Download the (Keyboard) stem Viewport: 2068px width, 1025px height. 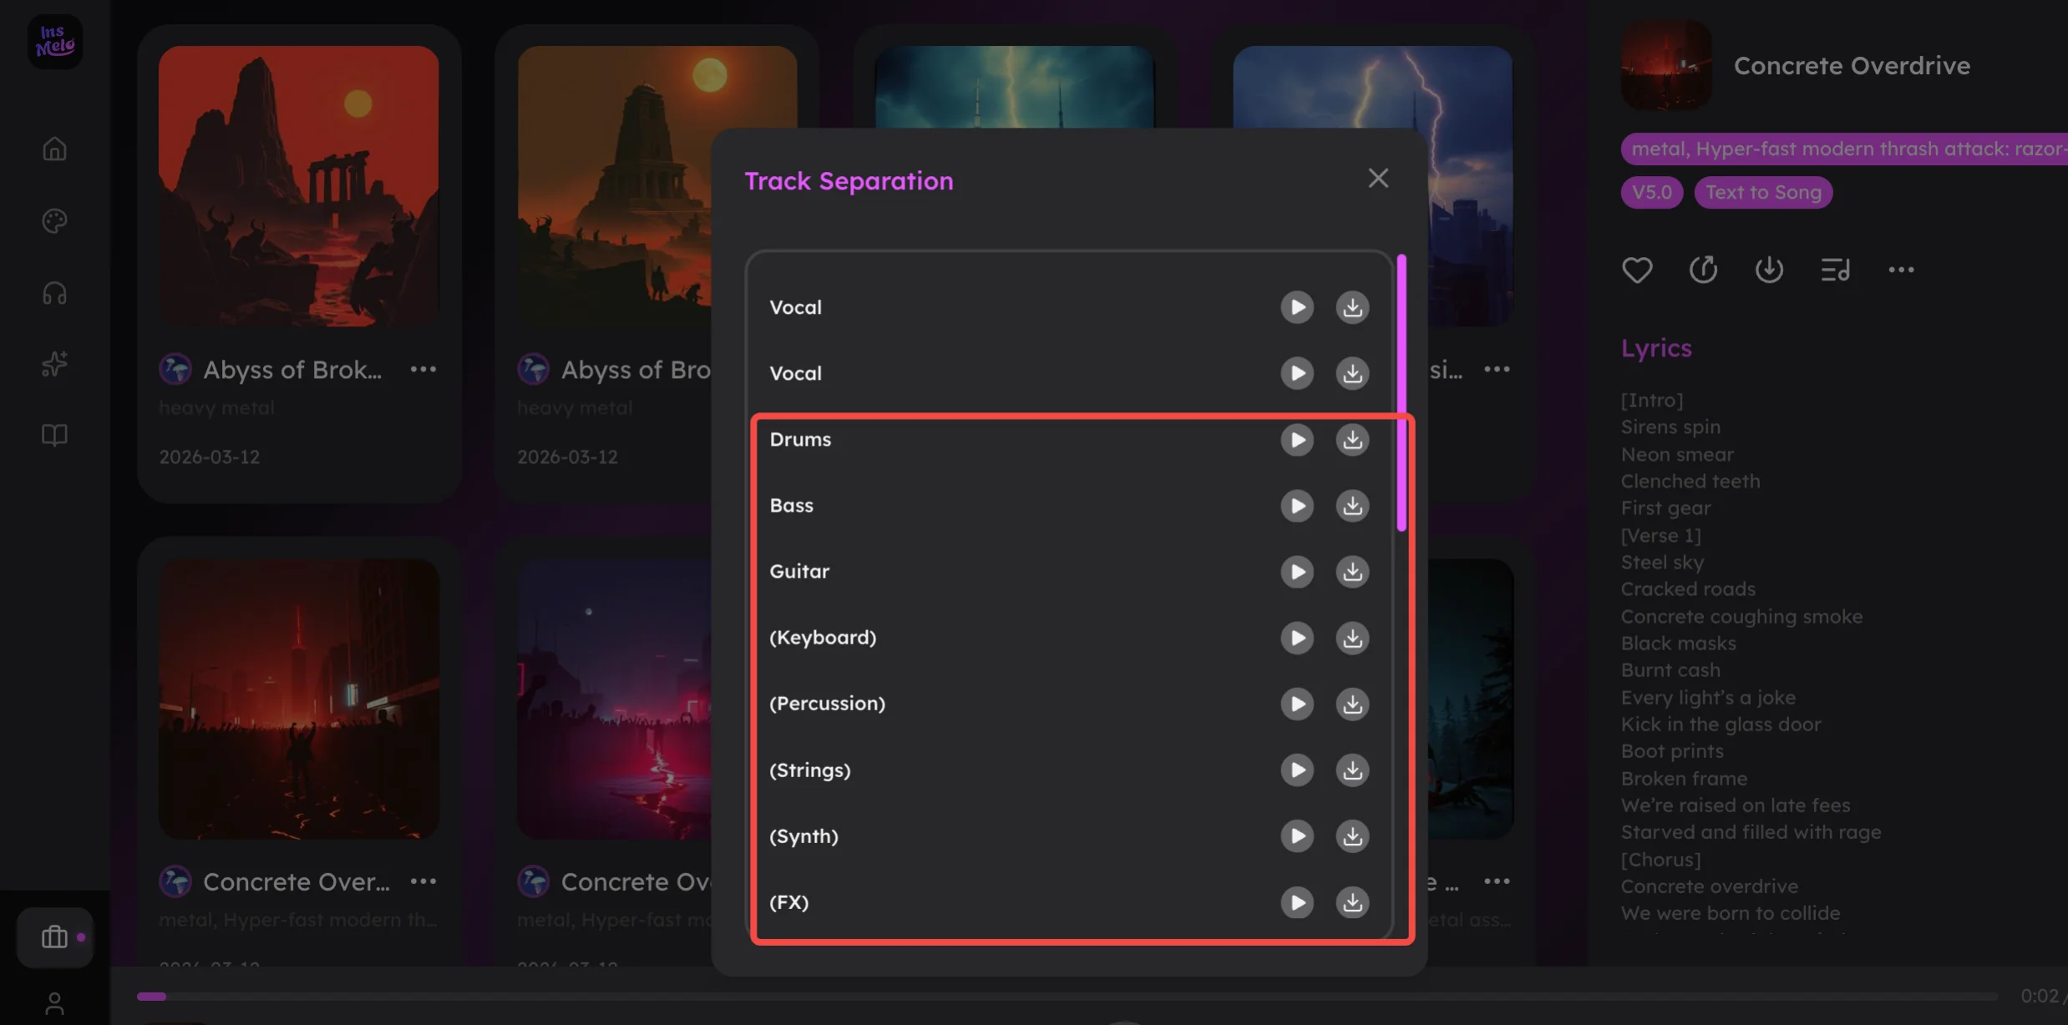(x=1351, y=638)
